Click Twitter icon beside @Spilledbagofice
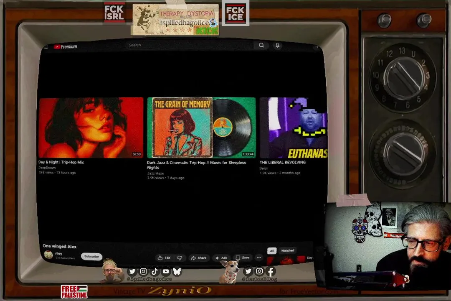The height and width of the screenshot is (301, 451). tap(132, 271)
